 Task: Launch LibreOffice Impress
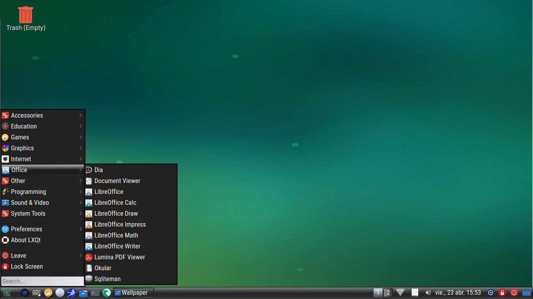131,224
